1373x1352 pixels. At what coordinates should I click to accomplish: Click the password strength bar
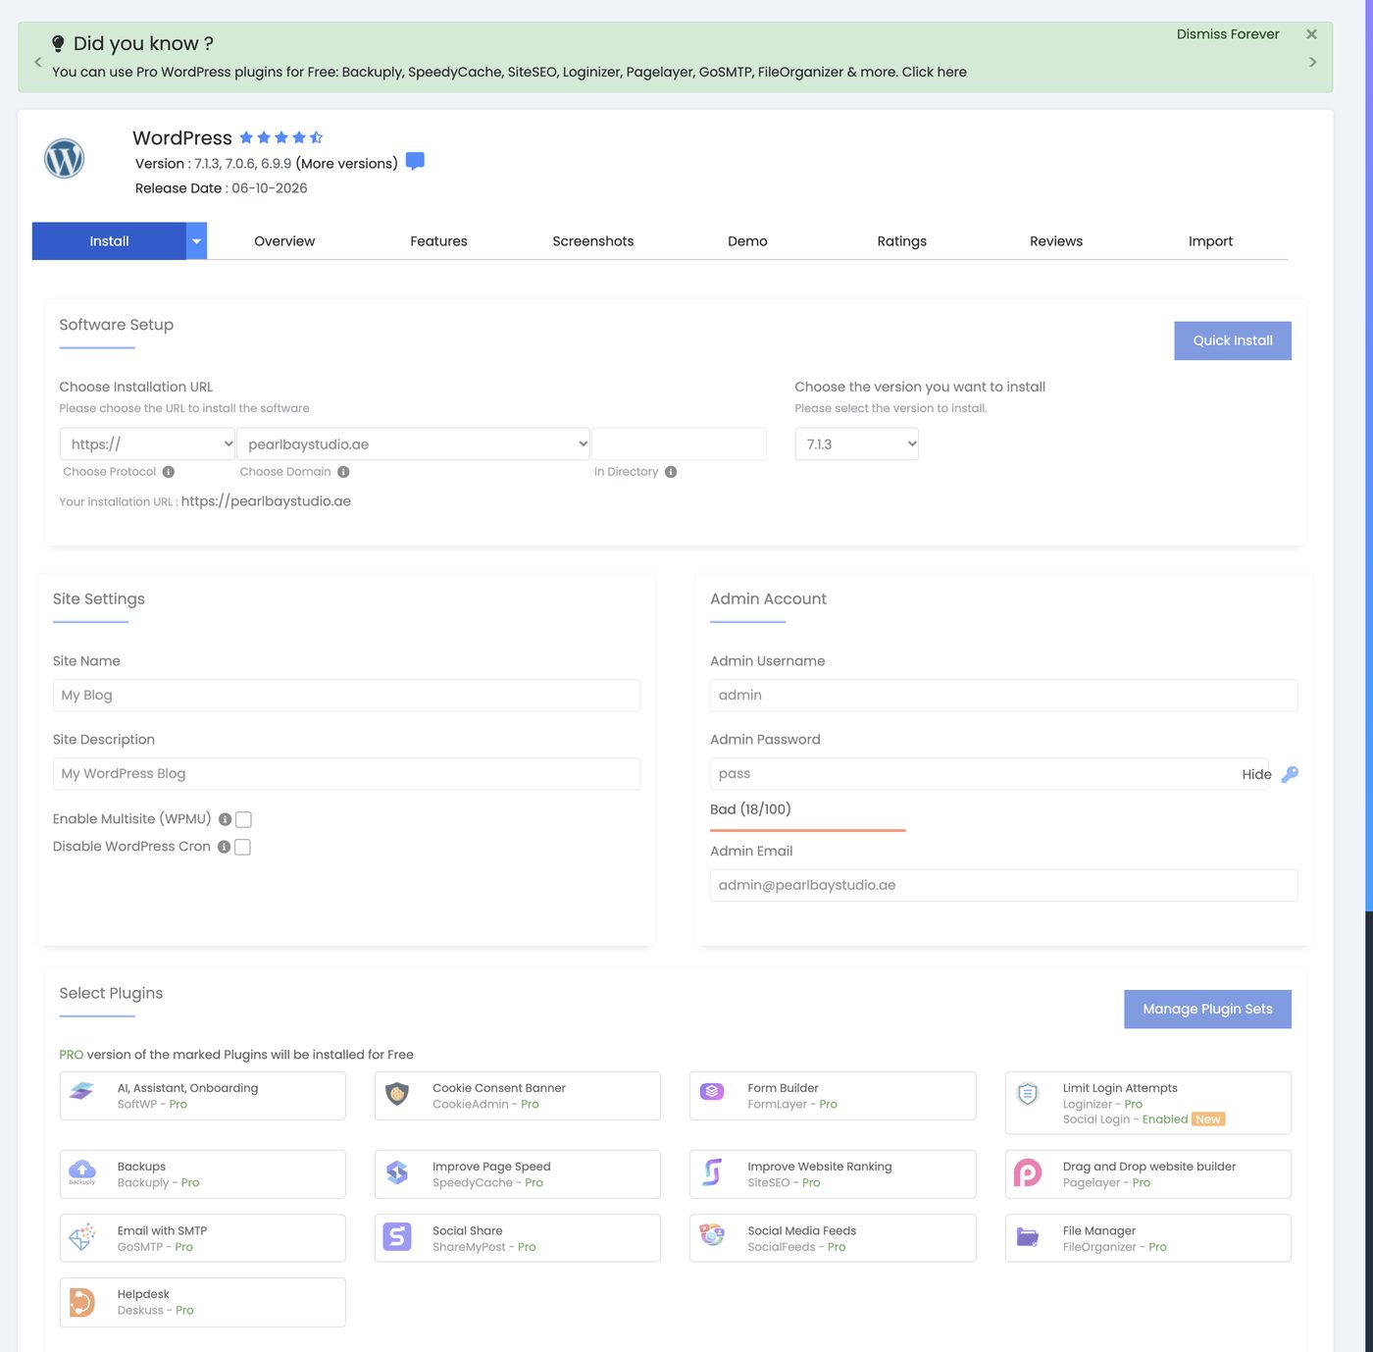click(x=808, y=830)
